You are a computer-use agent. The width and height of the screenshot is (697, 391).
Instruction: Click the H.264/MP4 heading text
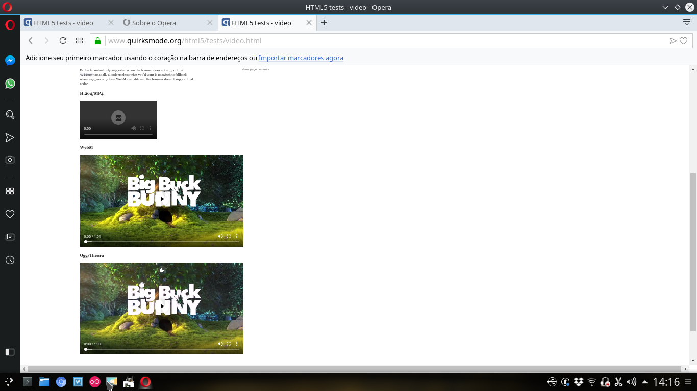click(92, 93)
